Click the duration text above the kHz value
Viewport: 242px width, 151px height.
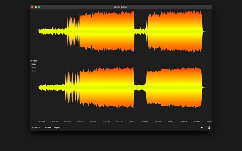(33, 61)
